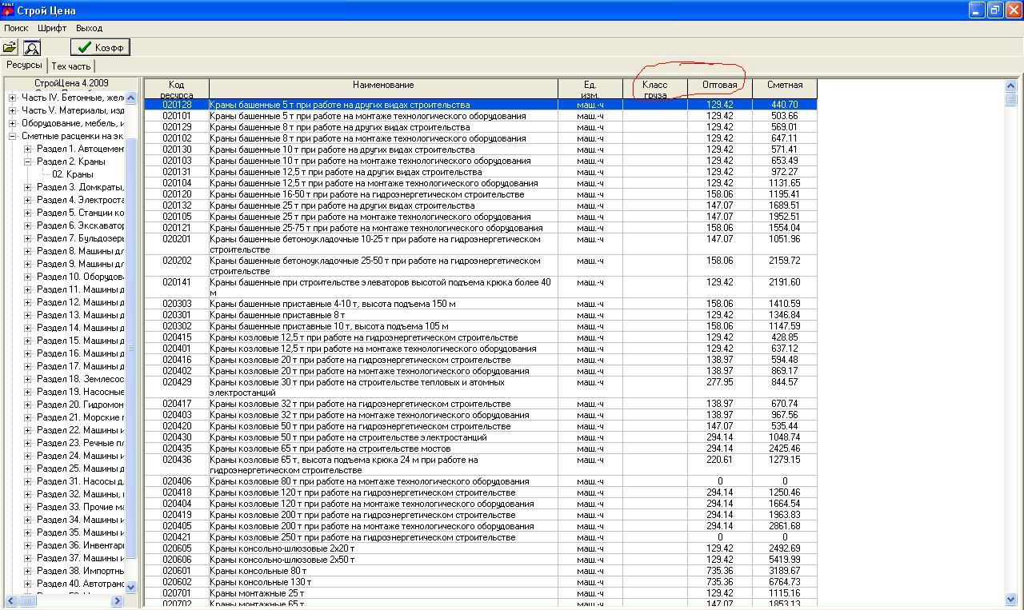1024x610 pixels.
Task: Expand Оборудование, мебель tree node
Action: coord(12,123)
